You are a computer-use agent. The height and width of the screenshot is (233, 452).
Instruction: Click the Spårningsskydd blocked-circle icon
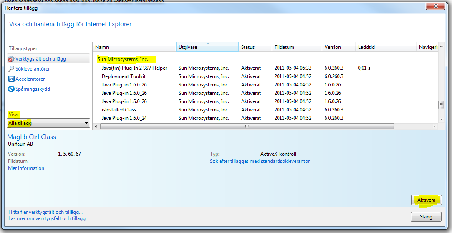tap(11, 89)
